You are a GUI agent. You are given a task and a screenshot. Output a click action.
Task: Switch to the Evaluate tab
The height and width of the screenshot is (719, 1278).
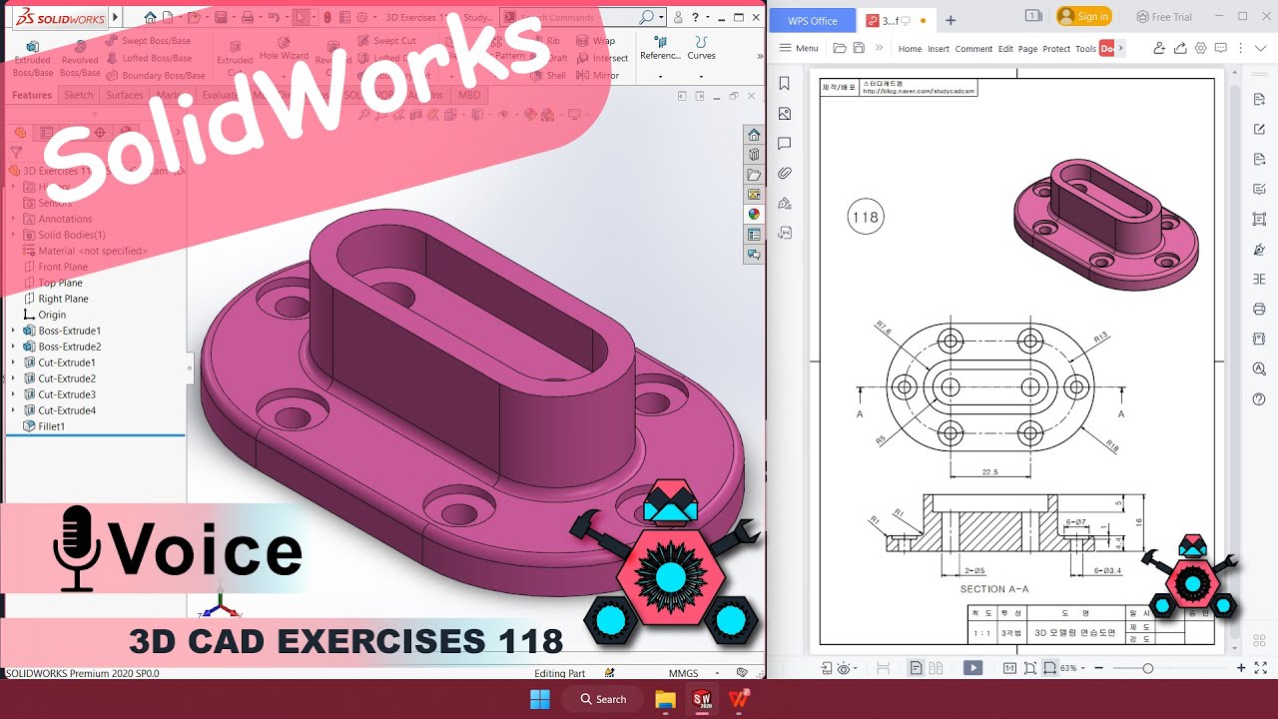click(x=220, y=95)
